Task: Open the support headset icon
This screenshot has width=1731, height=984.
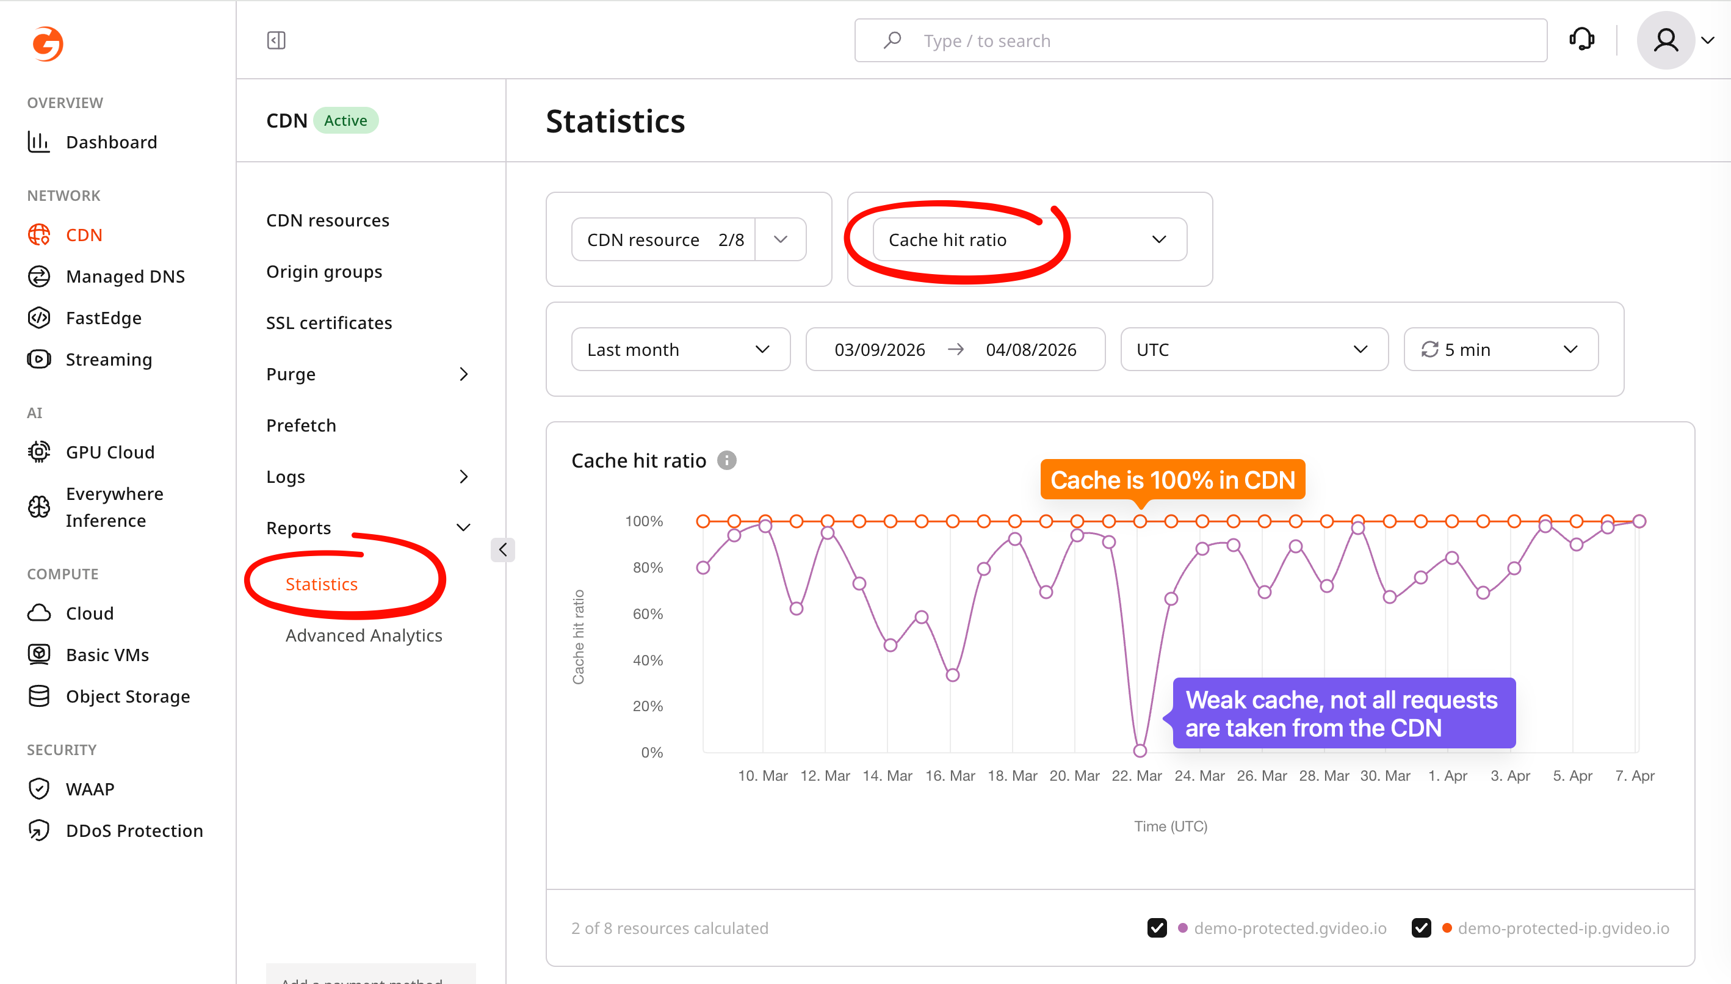Action: point(1582,39)
